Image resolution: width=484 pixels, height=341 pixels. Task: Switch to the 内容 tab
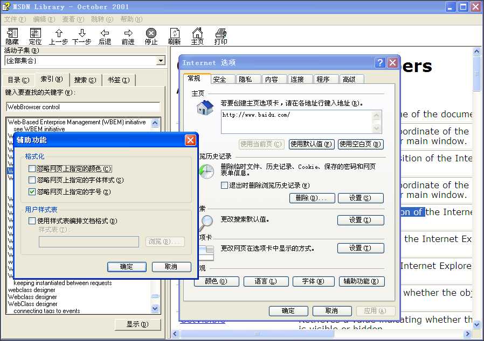tap(275, 80)
